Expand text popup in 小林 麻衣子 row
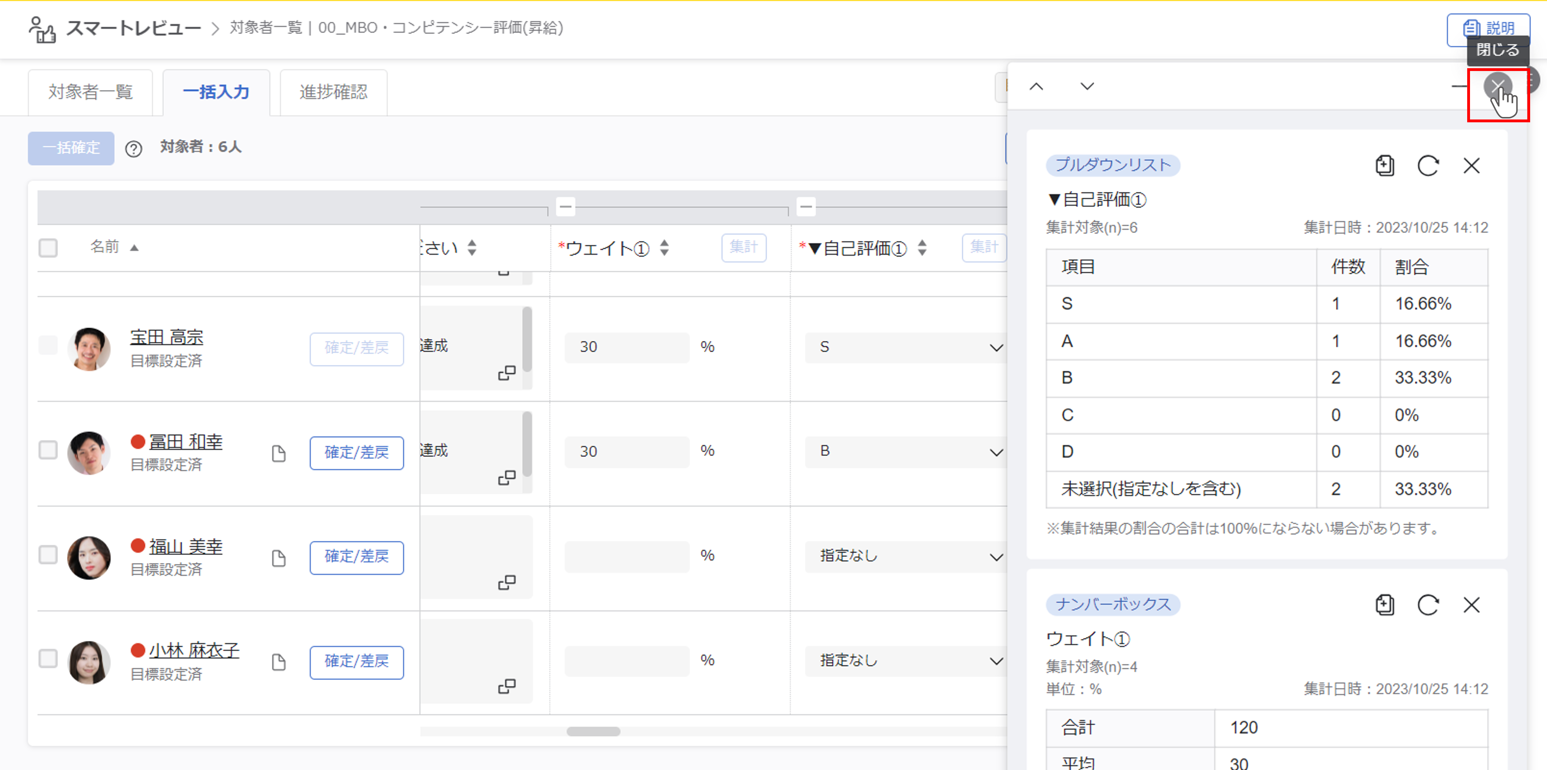The width and height of the screenshot is (1547, 770). (507, 686)
